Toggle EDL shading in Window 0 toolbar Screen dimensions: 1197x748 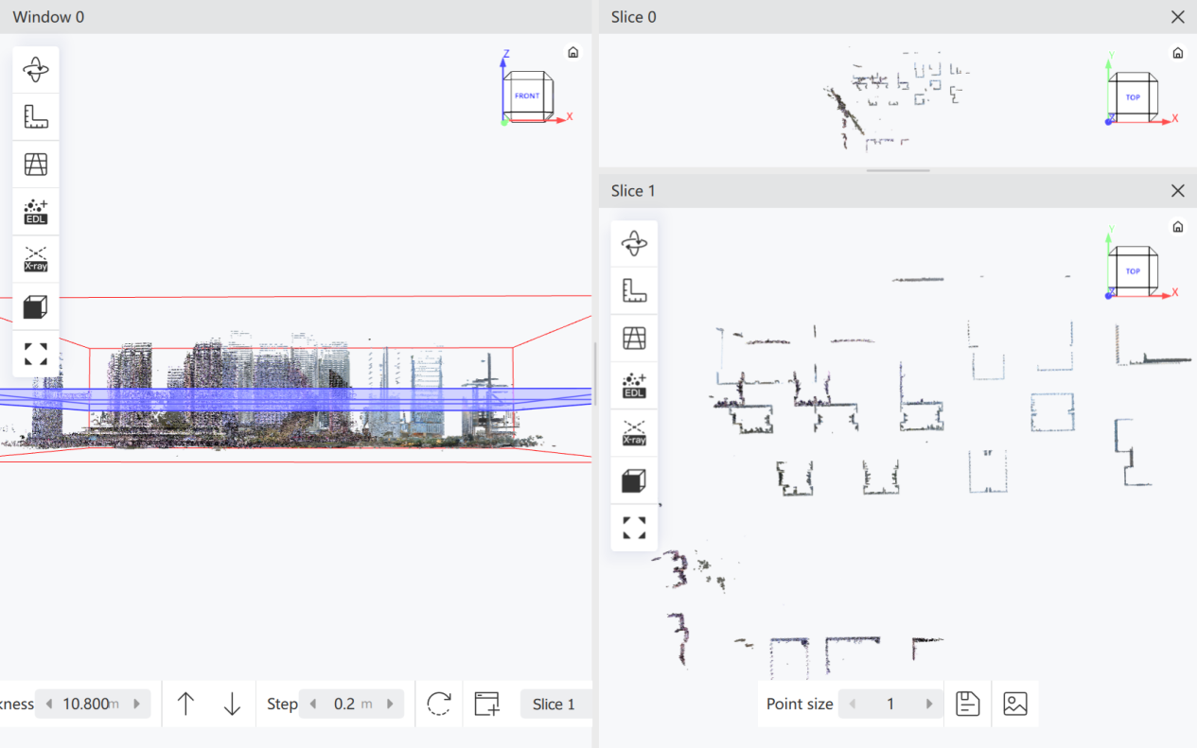(36, 212)
